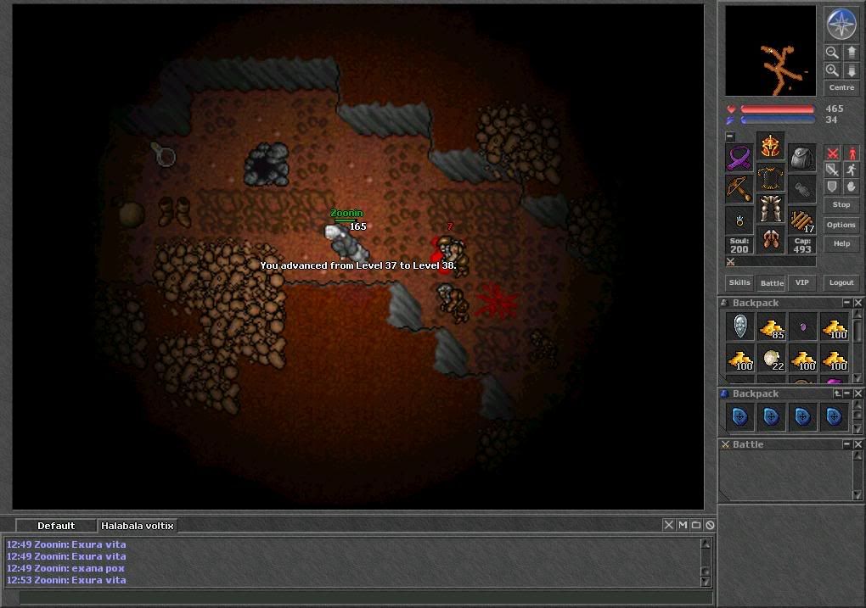
Task: Click the leg armor slot
Action: 770,209
